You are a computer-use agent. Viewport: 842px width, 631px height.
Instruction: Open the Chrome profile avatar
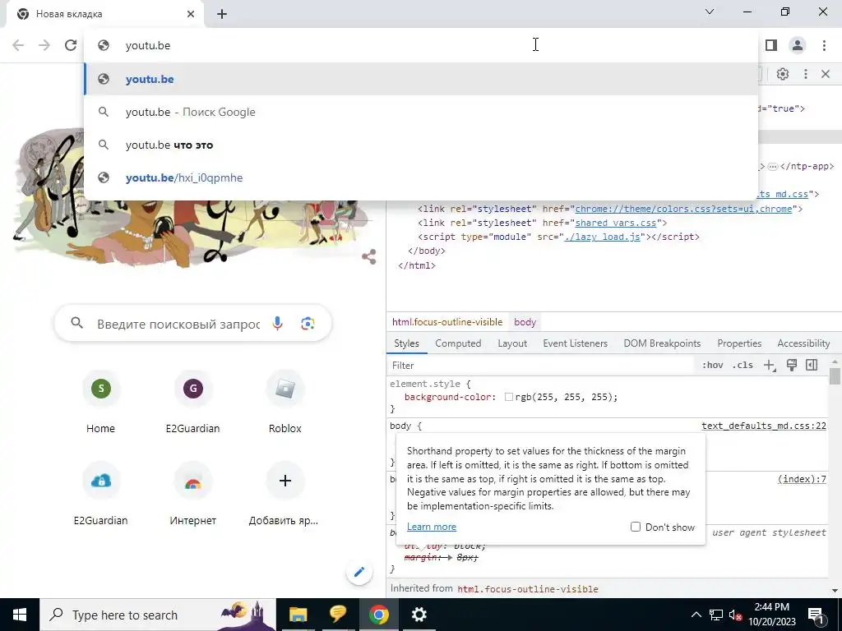point(798,46)
